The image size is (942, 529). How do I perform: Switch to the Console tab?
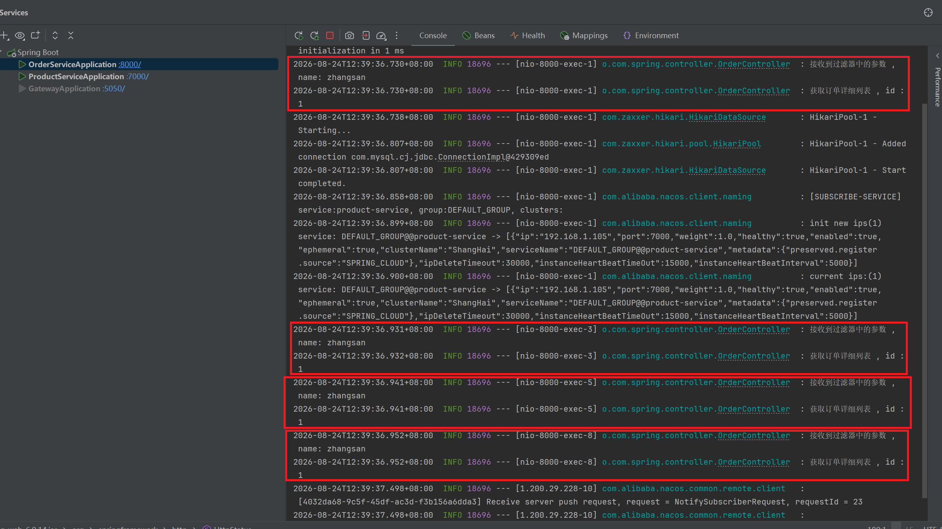coord(433,35)
